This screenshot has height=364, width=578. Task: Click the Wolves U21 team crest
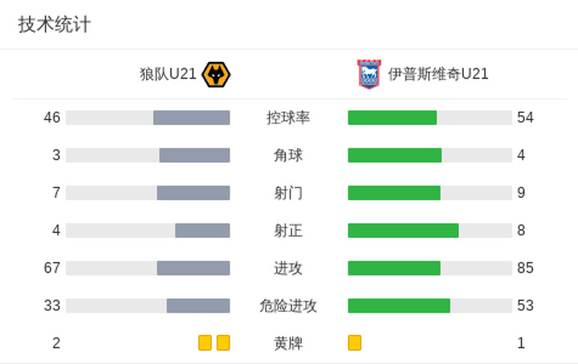click(x=216, y=75)
